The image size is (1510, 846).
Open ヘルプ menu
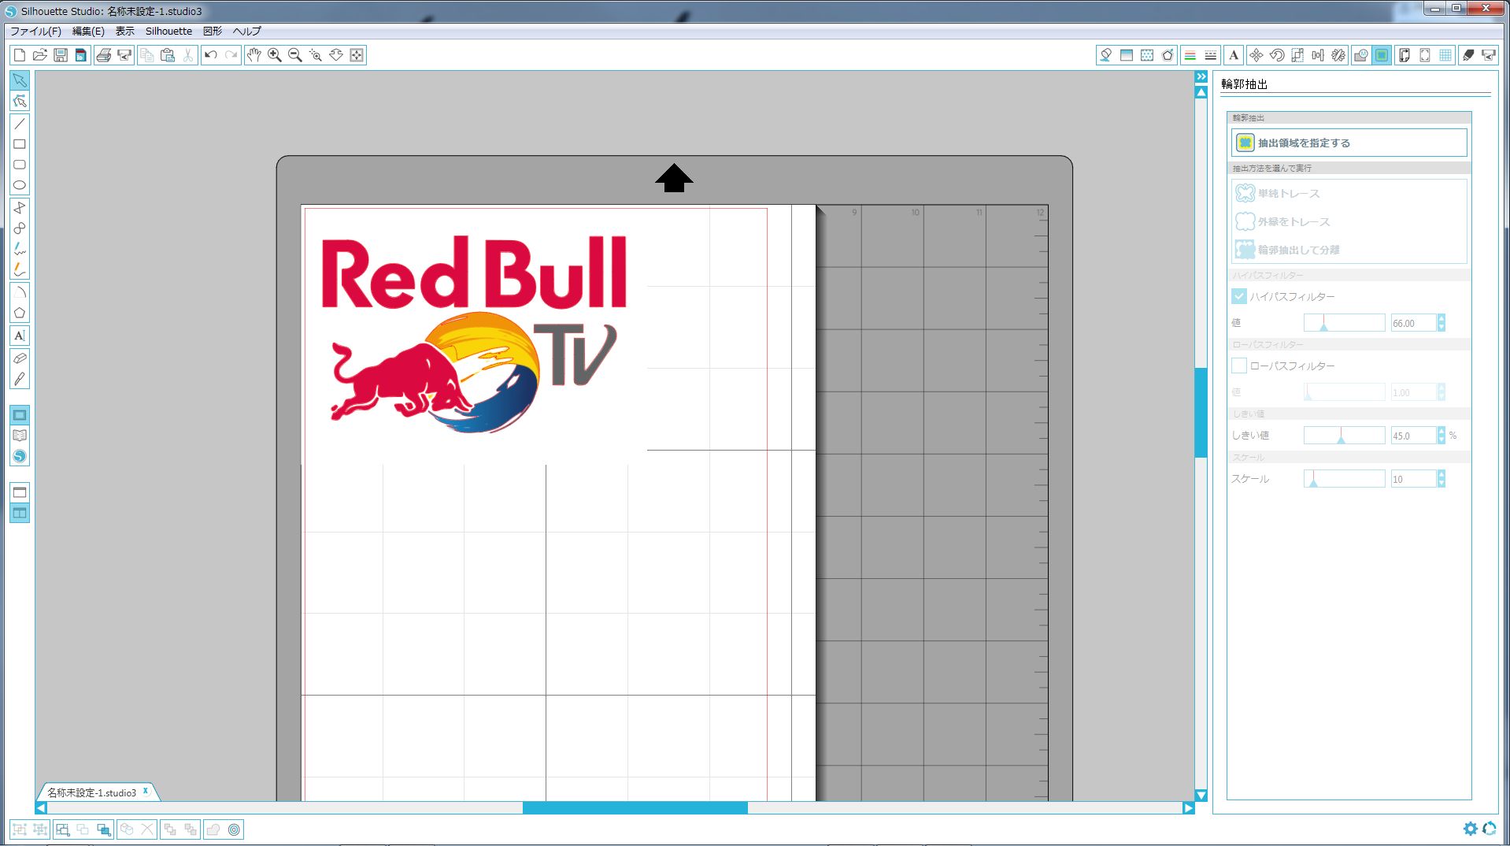pyautogui.click(x=247, y=32)
